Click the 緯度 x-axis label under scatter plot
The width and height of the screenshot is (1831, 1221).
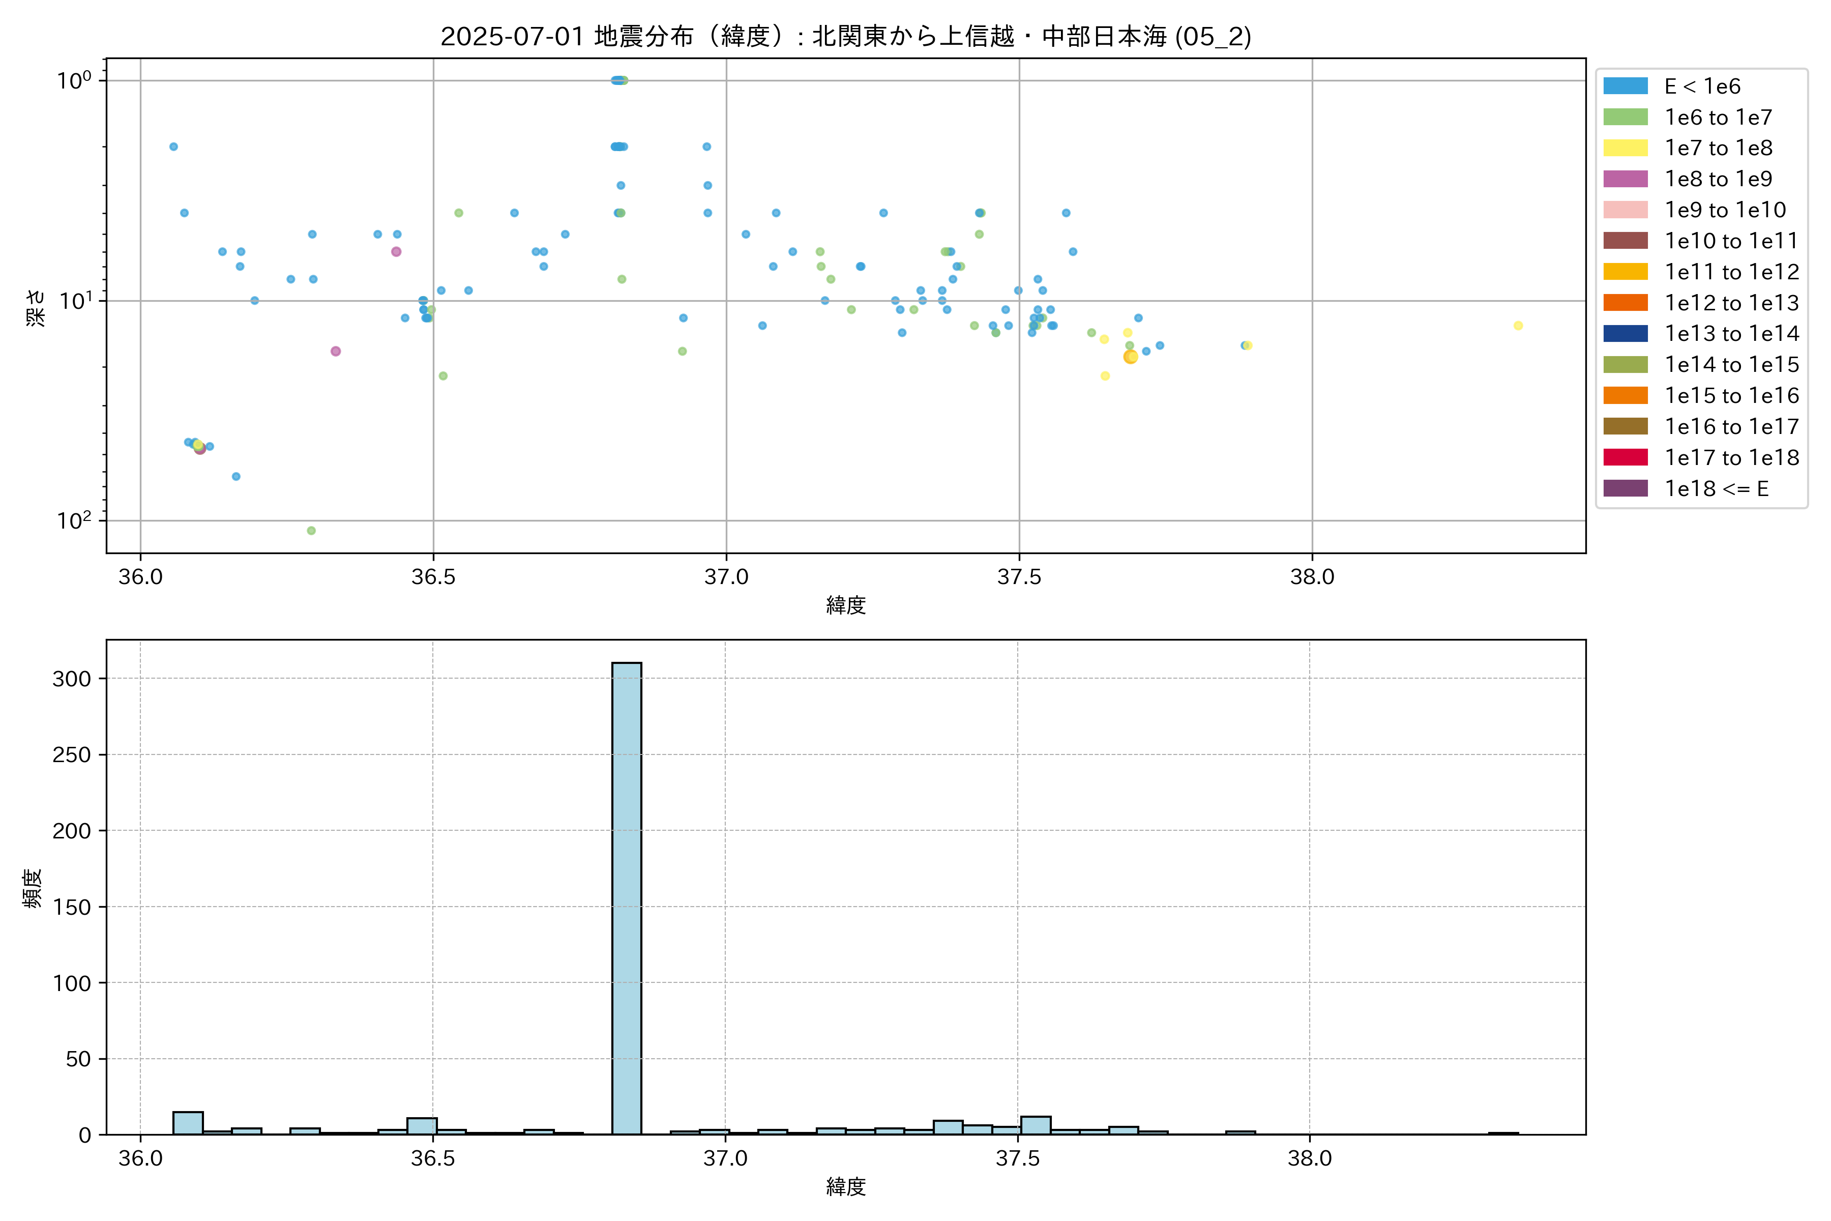(845, 605)
